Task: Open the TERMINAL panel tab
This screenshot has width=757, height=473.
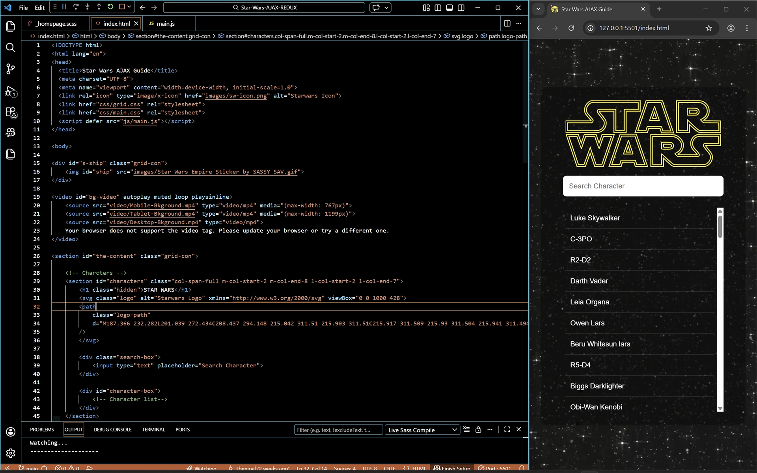Action: [153, 430]
